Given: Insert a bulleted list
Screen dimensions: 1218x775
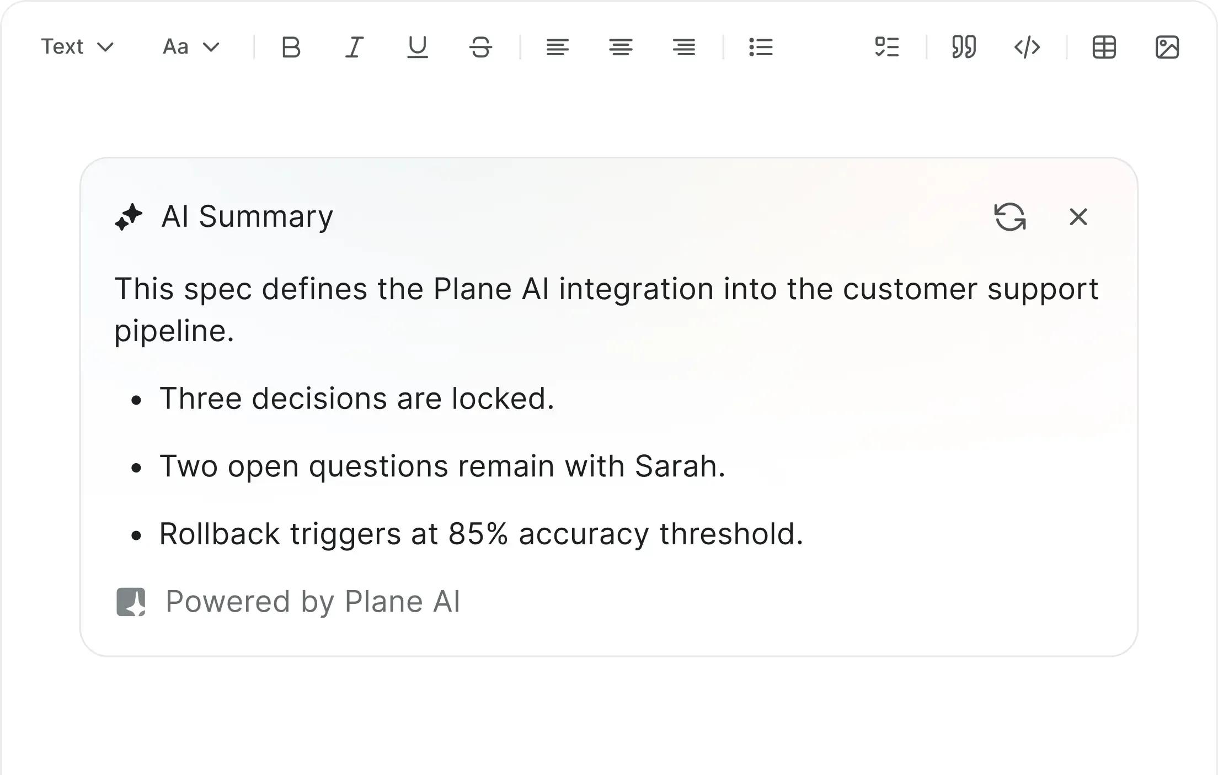Looking at the screenshot, I should click(x=761, y=47).
